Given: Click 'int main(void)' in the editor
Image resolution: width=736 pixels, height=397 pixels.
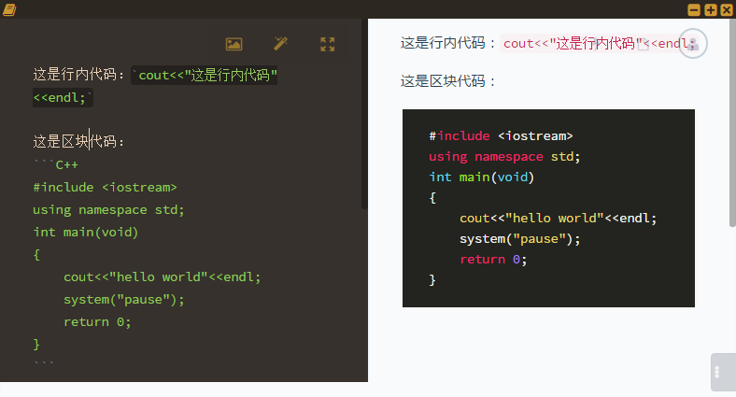Looking at the screenshot, I should [85, 233].
